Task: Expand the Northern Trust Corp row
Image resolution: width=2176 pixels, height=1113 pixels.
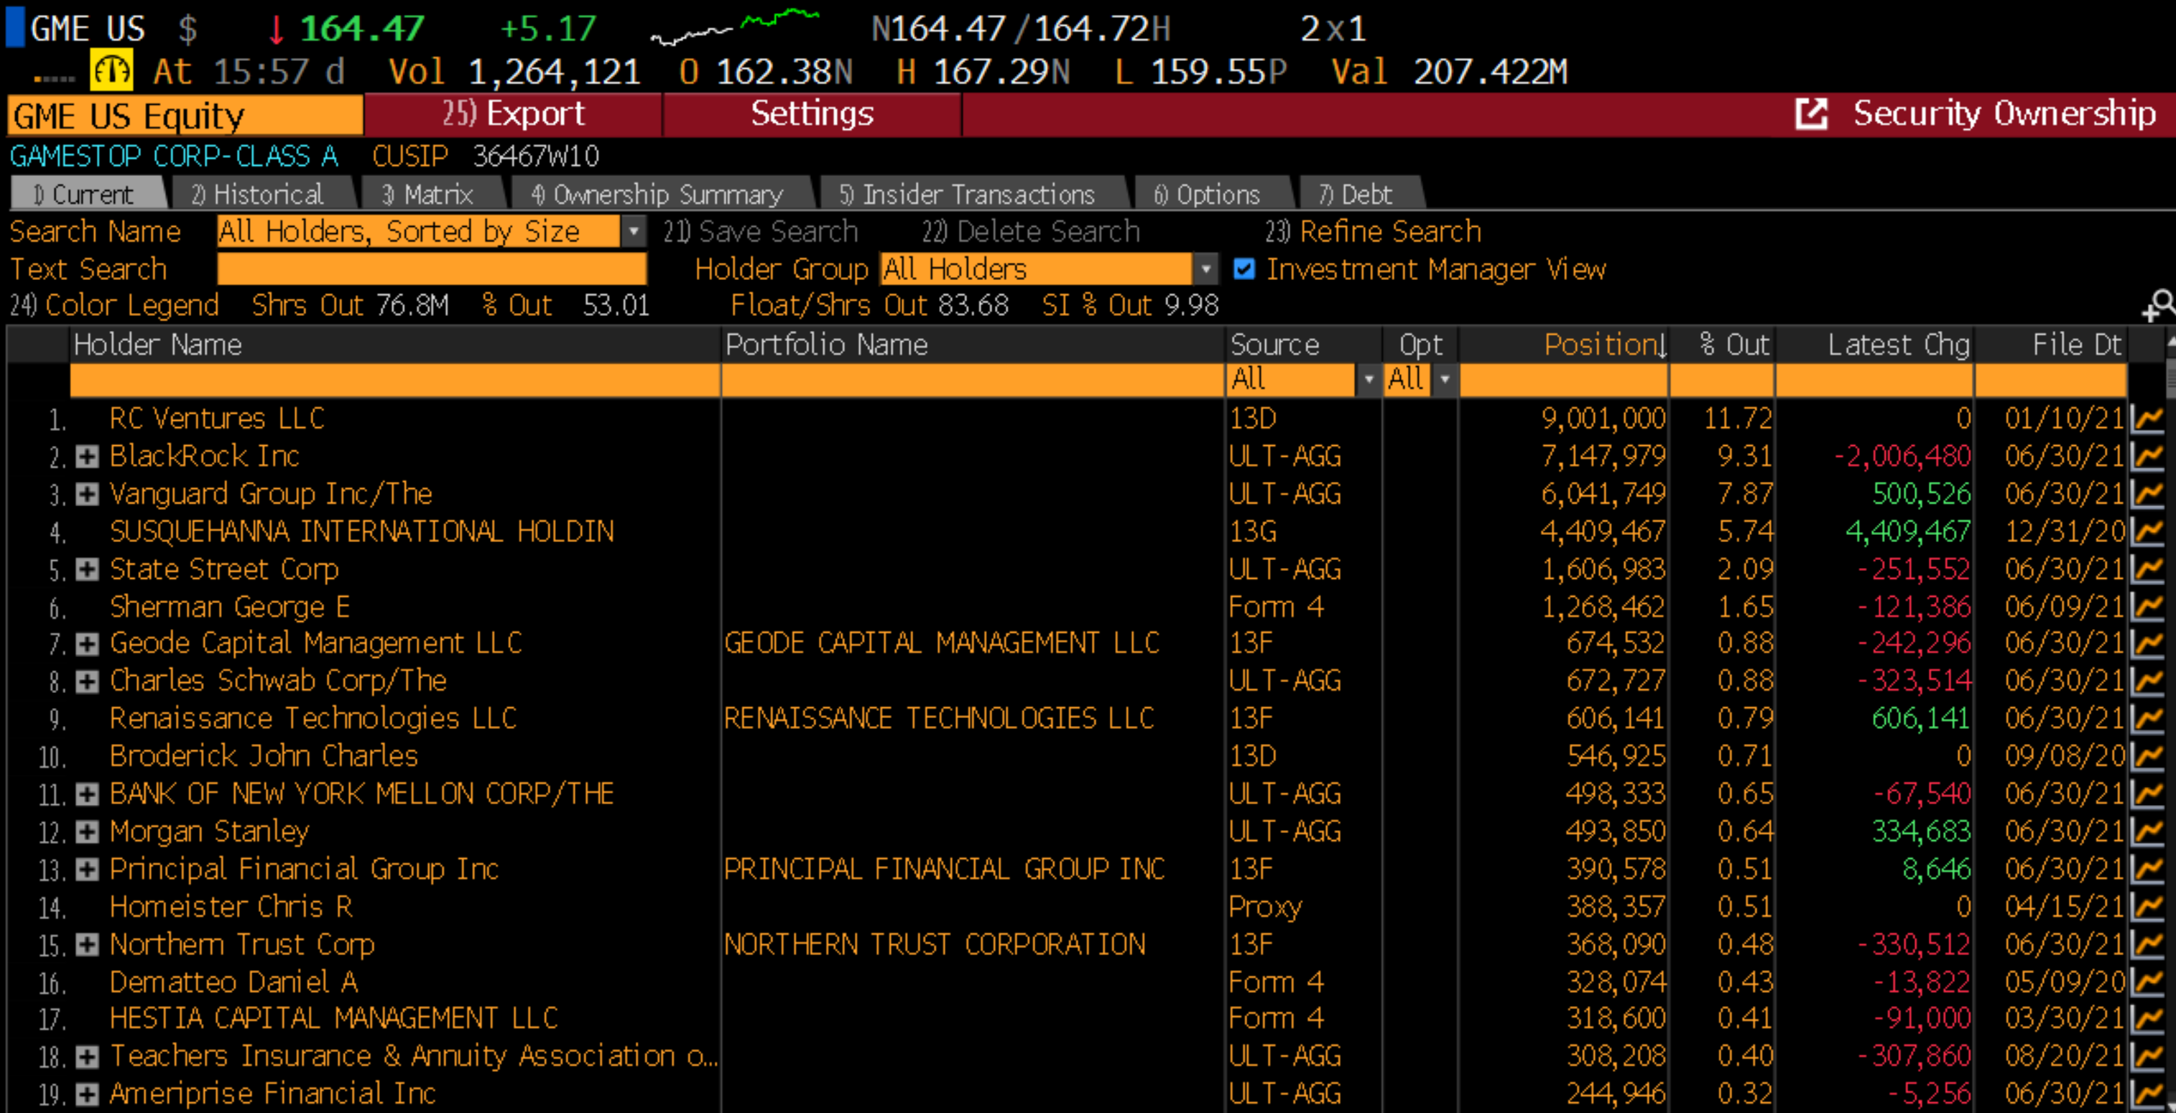Action: coord(86,944)
